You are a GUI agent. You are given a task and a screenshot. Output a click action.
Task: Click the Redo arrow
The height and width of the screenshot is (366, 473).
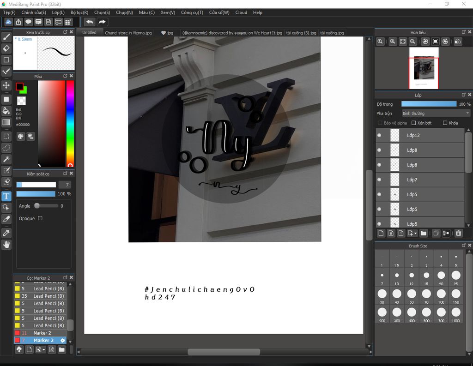(x=102, y=22)
